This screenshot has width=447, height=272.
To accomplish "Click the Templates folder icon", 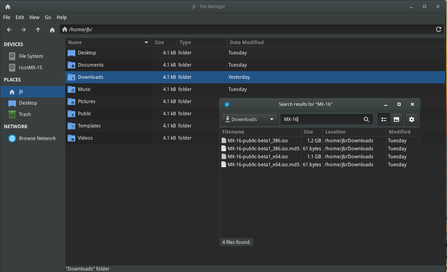I will point(71,126).
